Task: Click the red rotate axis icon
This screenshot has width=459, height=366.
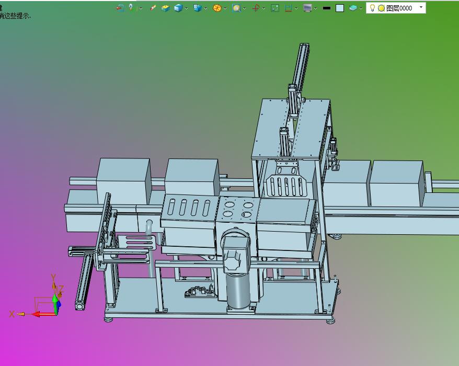Action: pyautogui.click(x=256, y=8)
